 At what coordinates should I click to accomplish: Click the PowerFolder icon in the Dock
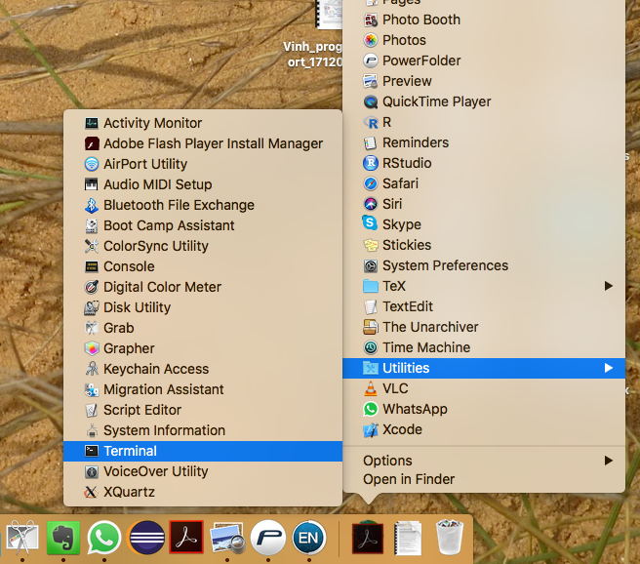point(268,538)
